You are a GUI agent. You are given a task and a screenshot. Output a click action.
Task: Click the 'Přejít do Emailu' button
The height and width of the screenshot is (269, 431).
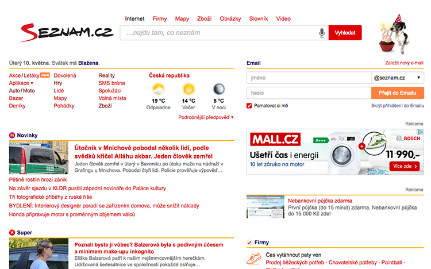click(x=398, y=93)
